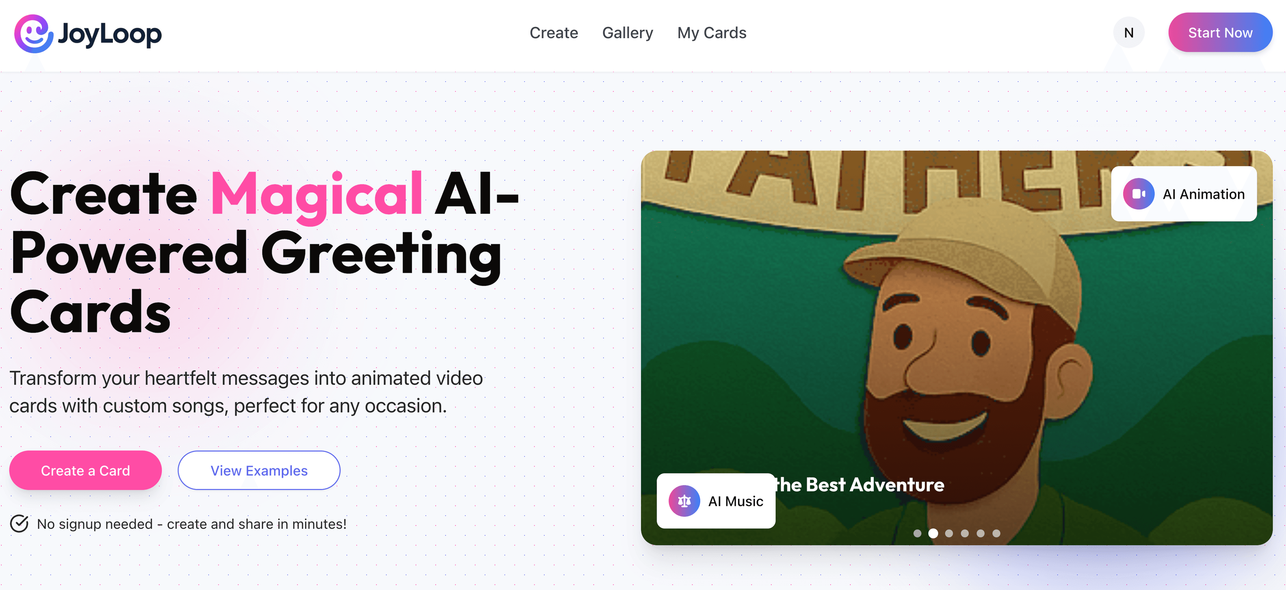Click the AI Animation label badge
The width and height of the screenshot is (1286, 590).
1184,194
